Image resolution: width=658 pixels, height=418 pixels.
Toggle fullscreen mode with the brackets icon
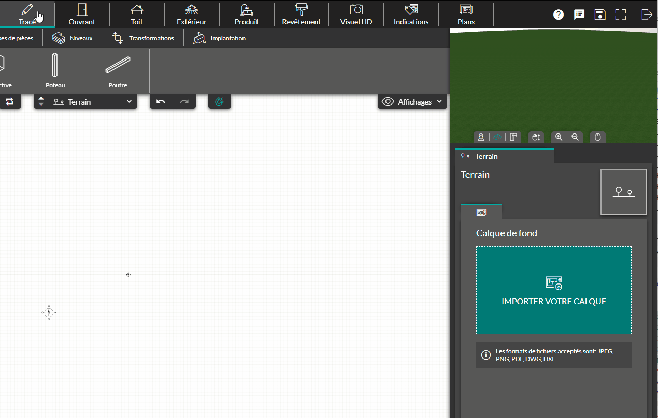[621, 14]
